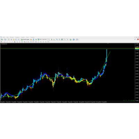
Task: Switch to candlestick chart display
Action: (51, 40)
